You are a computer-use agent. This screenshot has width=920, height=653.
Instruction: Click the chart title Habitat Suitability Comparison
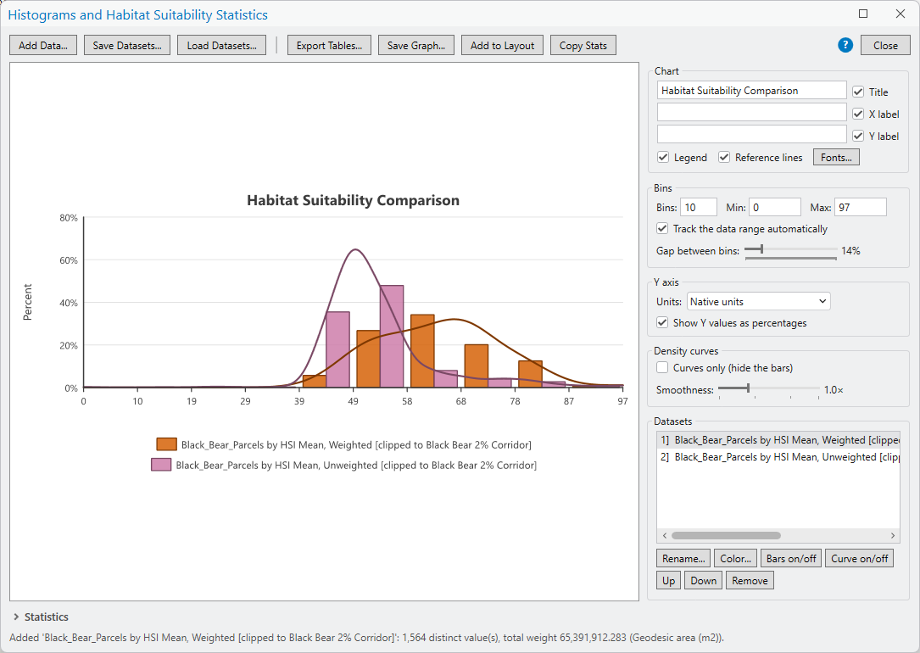coord(353,200)
